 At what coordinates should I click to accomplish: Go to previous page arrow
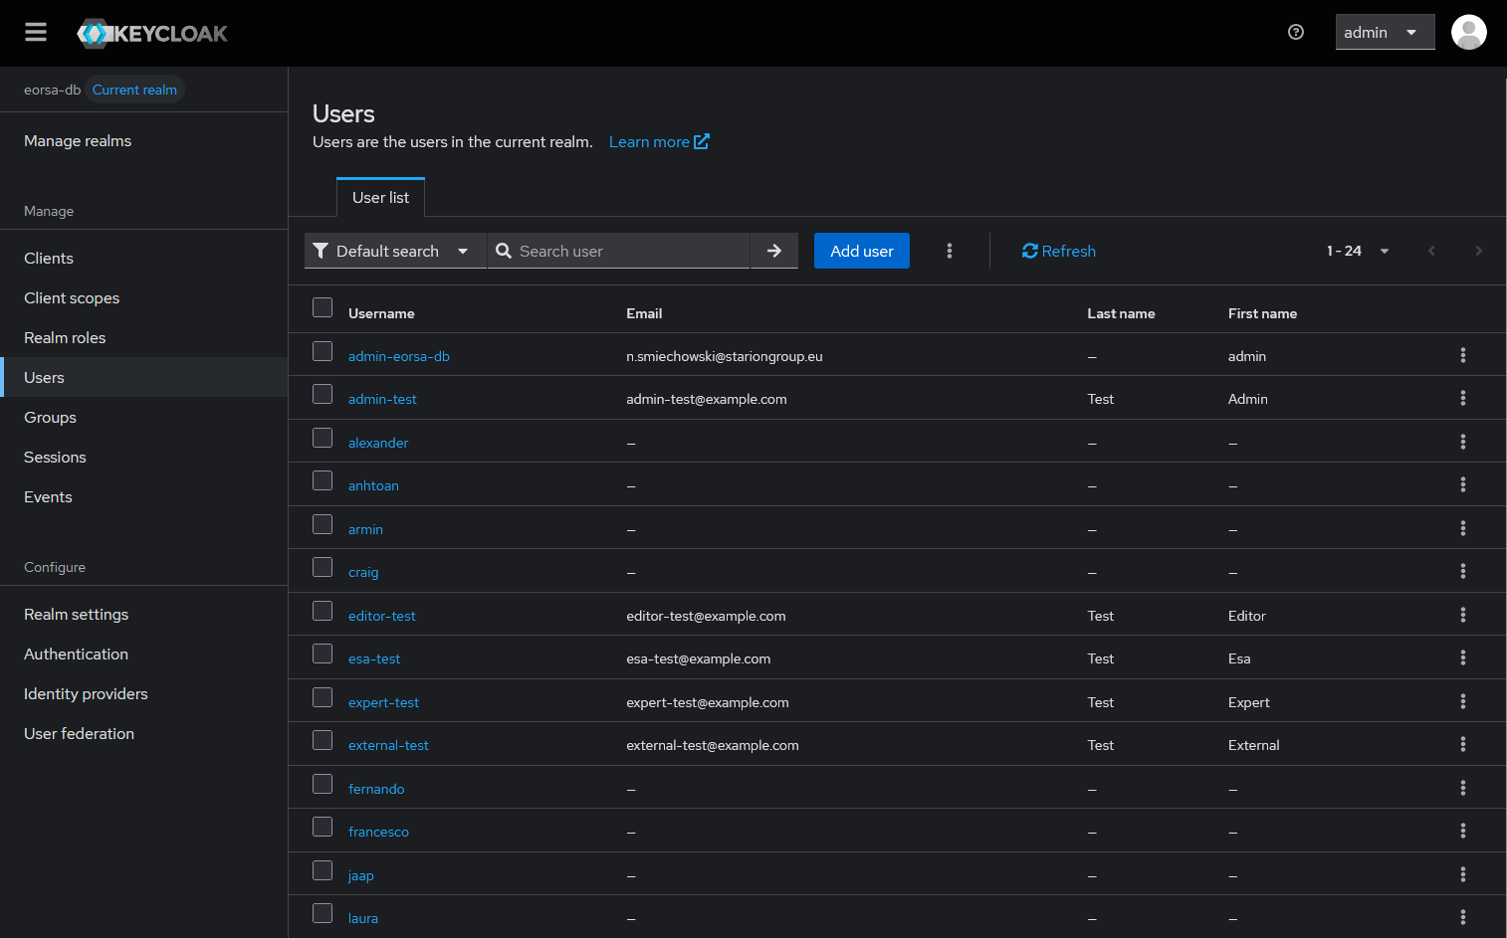click(x=1431, y=251)
